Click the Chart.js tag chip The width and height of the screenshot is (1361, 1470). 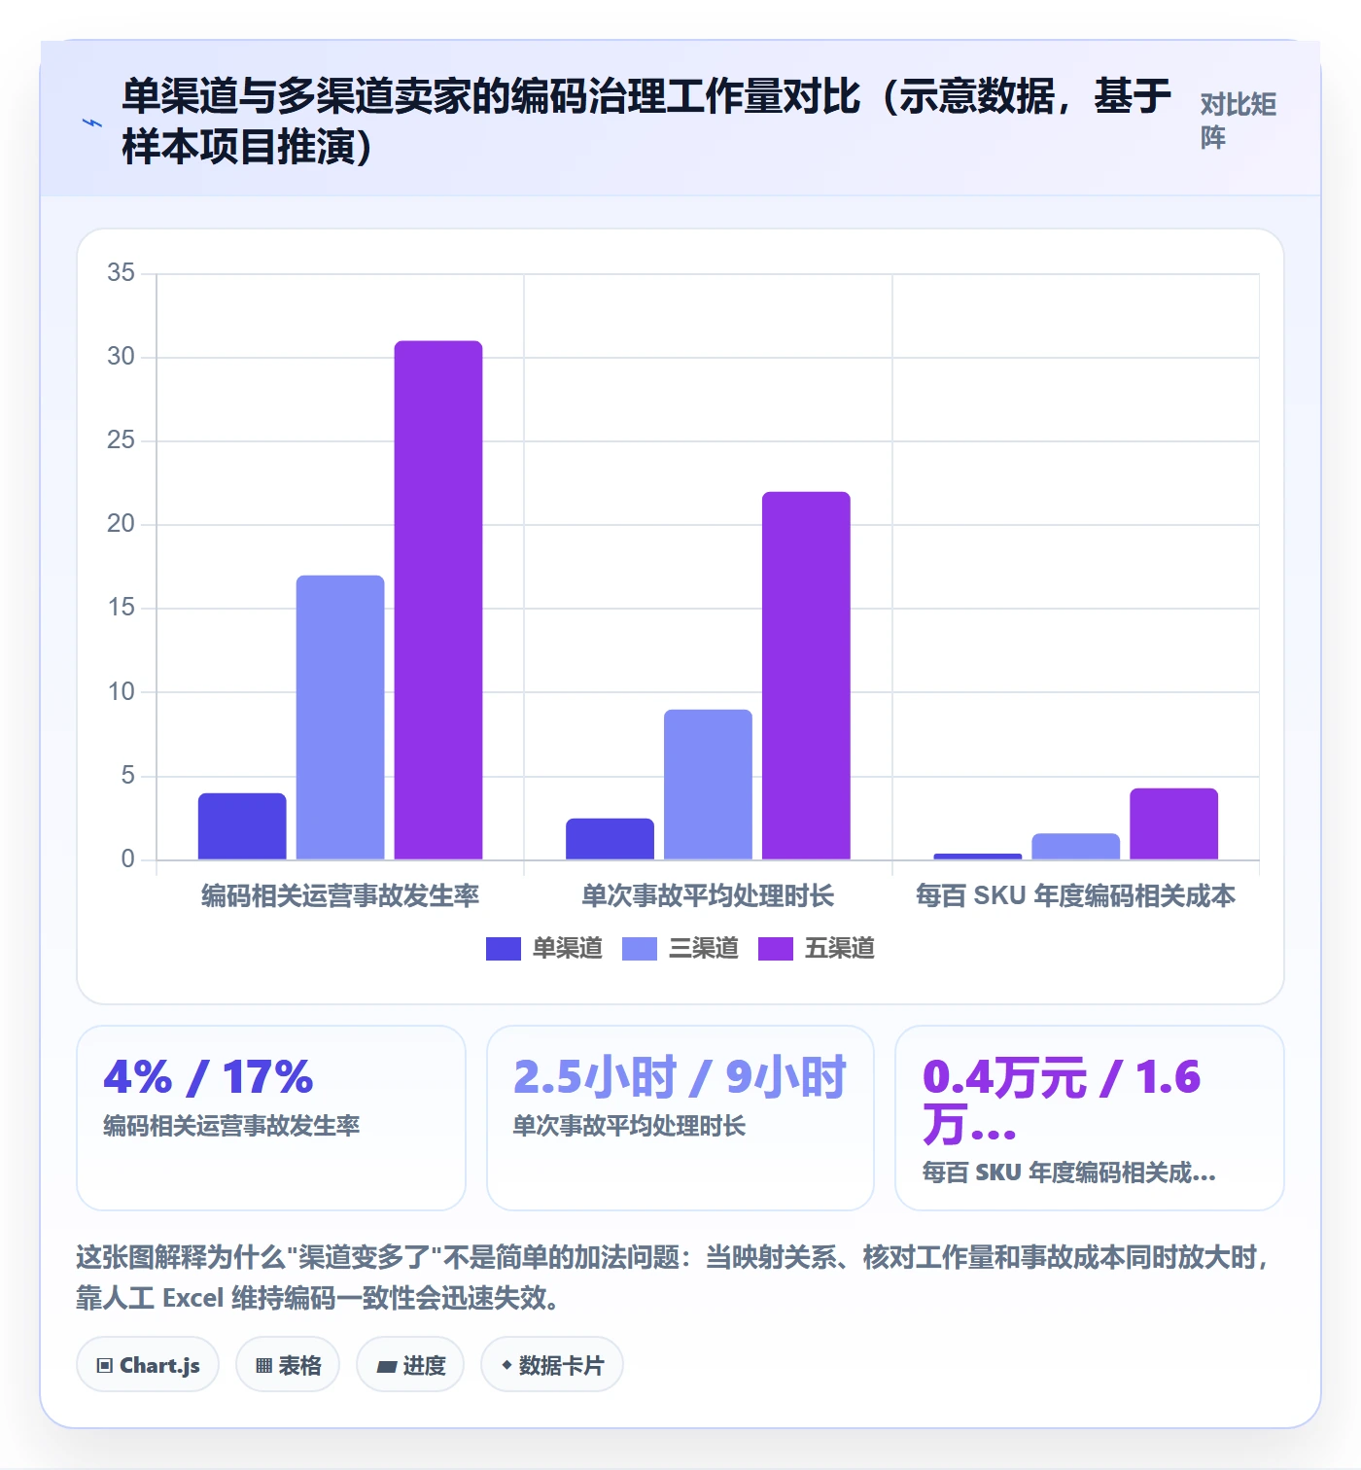point(148,1365)
